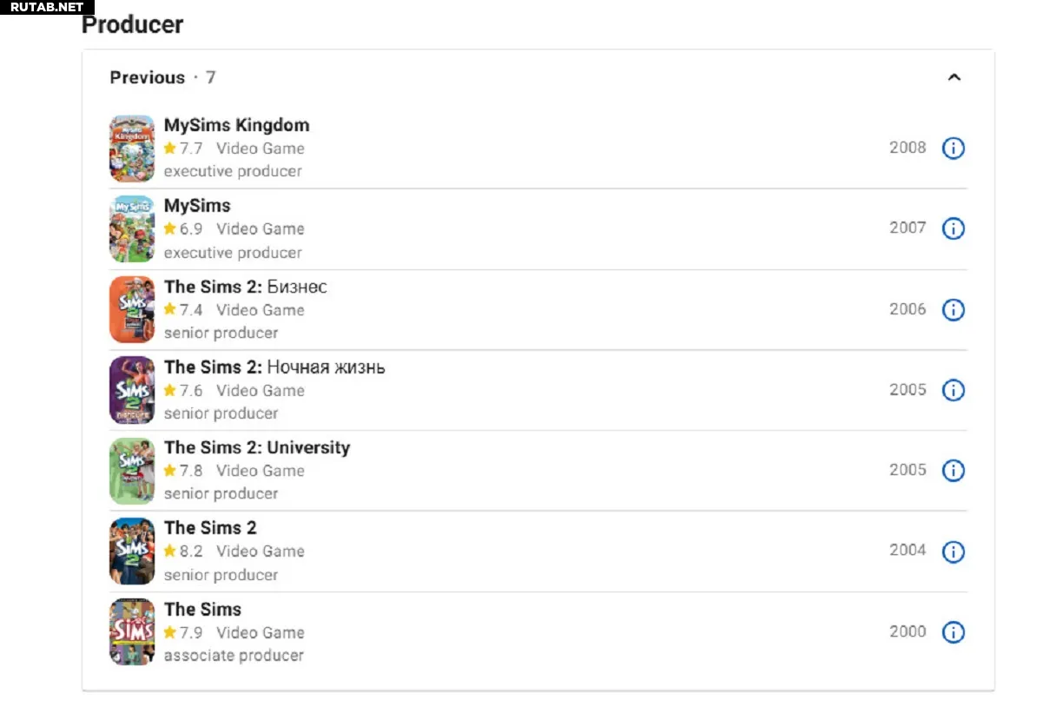Open info icon for MySims 2007

click(954, 229)
